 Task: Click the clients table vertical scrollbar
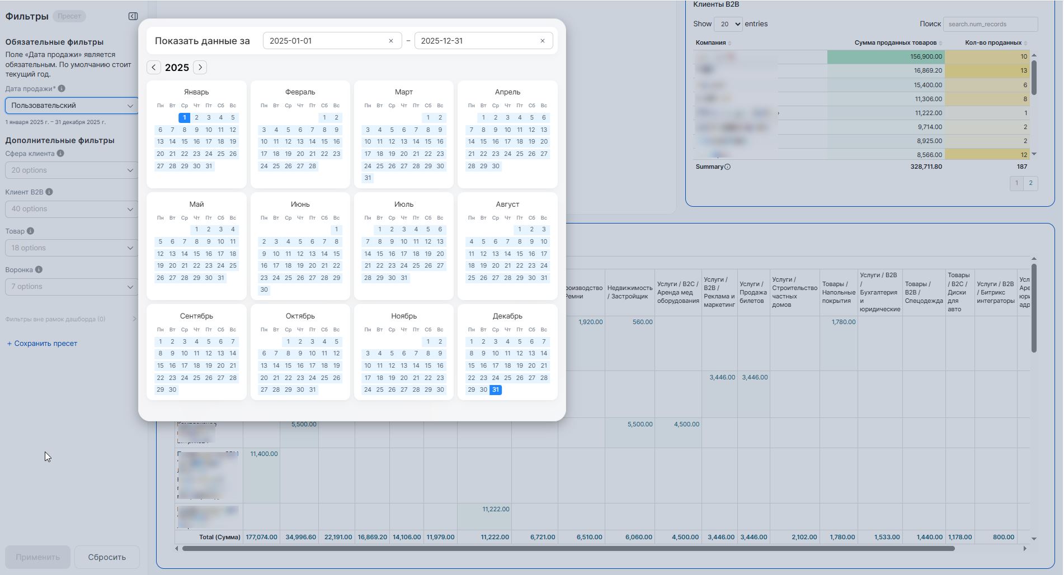[x=1034, y=77]
